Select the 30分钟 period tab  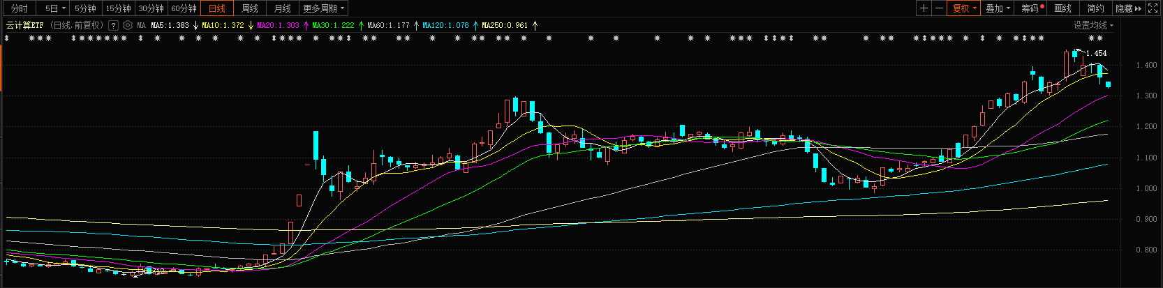click(151, 8)
